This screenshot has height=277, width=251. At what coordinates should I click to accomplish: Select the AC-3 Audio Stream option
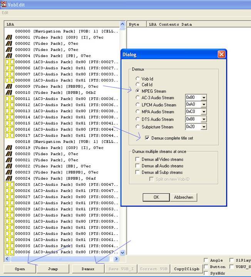pos(137,97)
